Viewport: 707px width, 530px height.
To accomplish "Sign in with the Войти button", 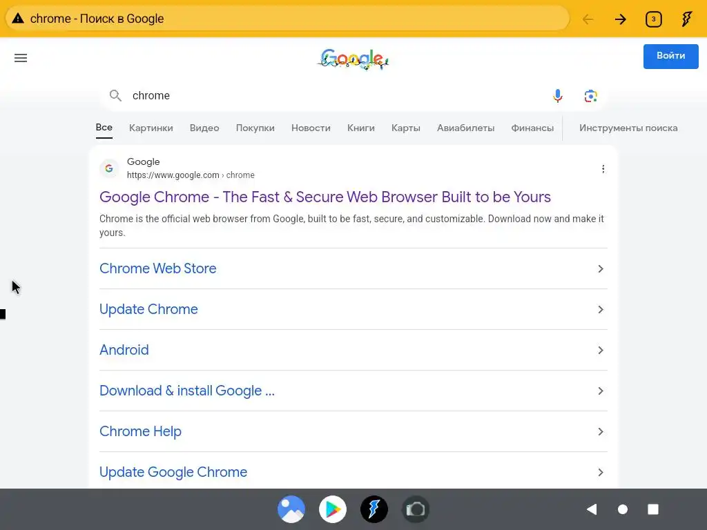I will coord(670,57).
